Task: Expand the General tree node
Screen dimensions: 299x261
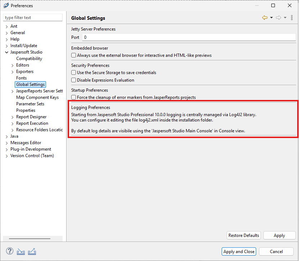Action: (7, 33)
